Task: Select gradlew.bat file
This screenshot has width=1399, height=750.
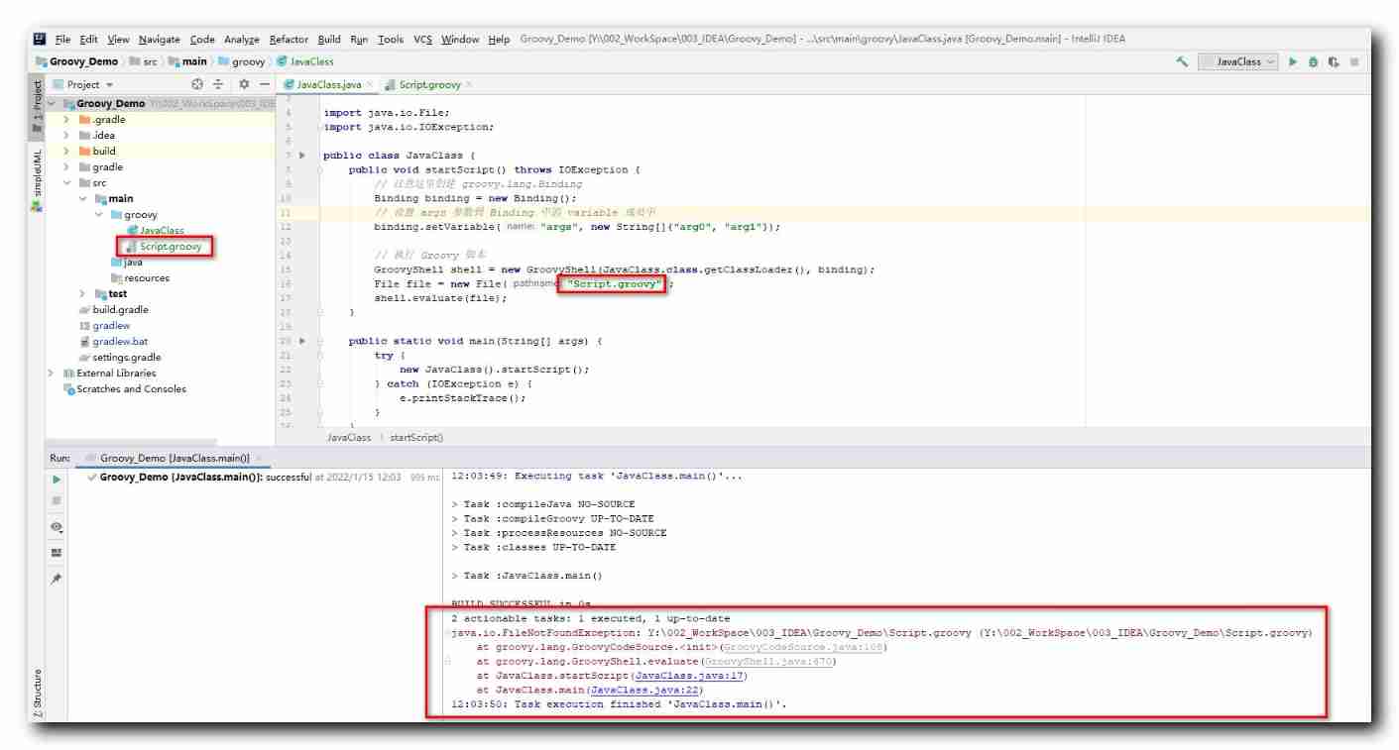Action: pos(113,341)
